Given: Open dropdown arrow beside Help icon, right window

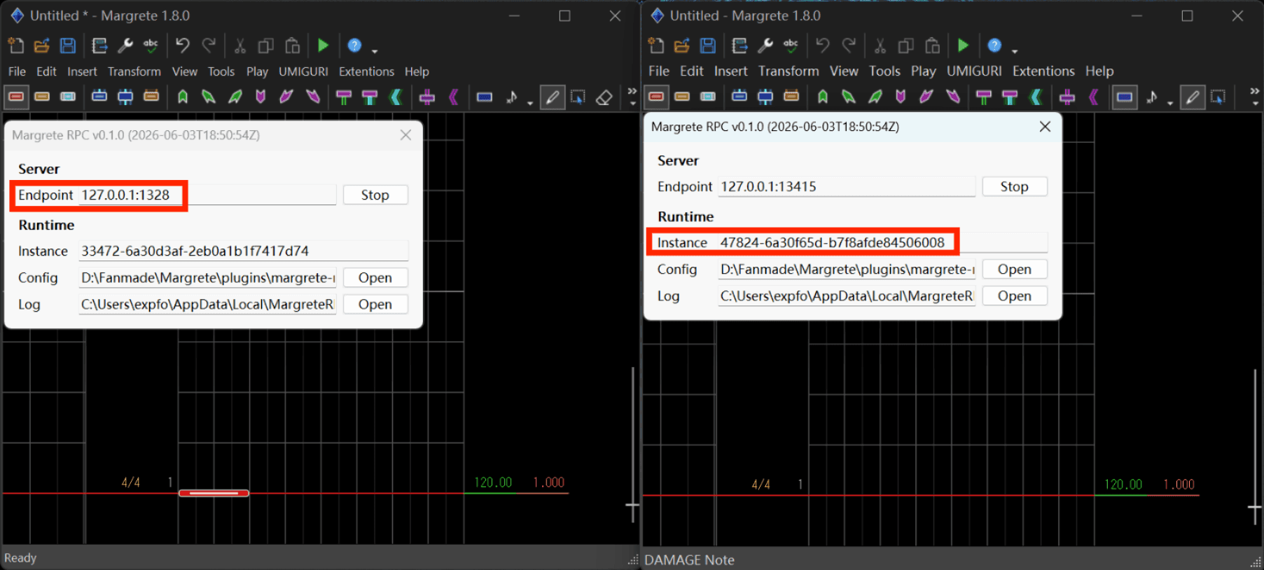Looking at the screenshot, I should (1015, 50).
